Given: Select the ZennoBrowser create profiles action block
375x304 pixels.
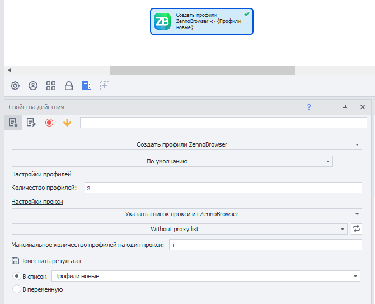Looking at the screenshot, I should (201, 21).
